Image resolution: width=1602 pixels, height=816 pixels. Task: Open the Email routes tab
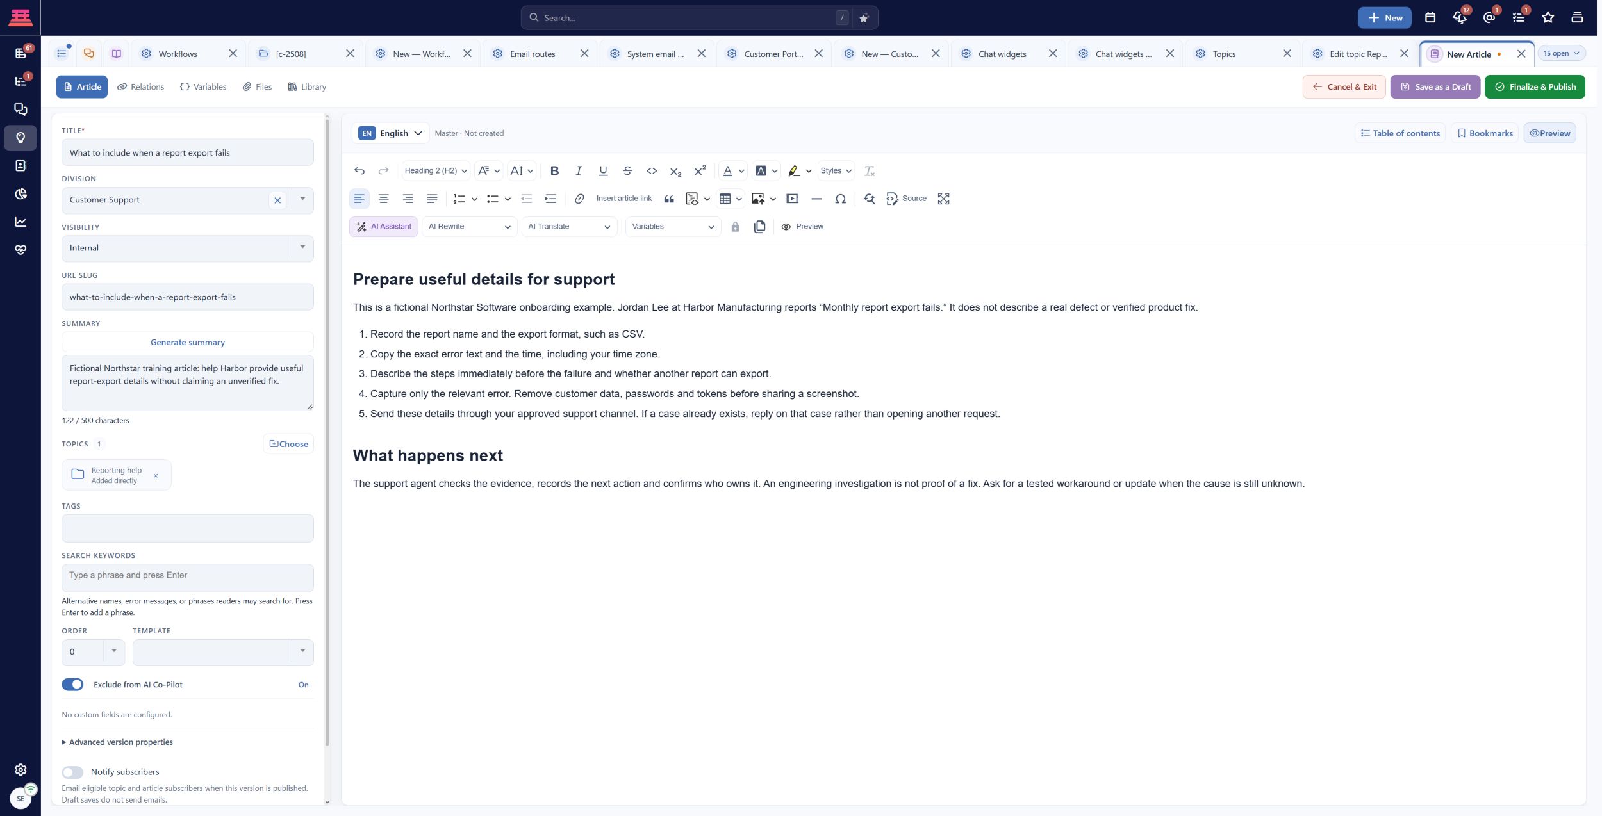point(532,54)
